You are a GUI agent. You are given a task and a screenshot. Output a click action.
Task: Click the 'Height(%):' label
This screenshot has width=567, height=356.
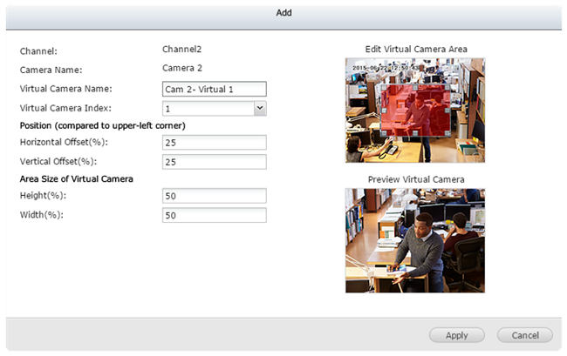click(43, 196)
